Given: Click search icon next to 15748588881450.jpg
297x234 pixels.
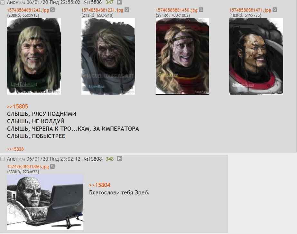Looking at the screenshot, I should tap(201, 10).
